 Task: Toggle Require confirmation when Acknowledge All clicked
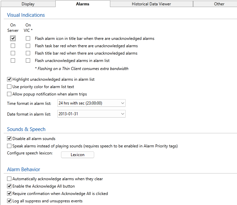click(9, 194)
